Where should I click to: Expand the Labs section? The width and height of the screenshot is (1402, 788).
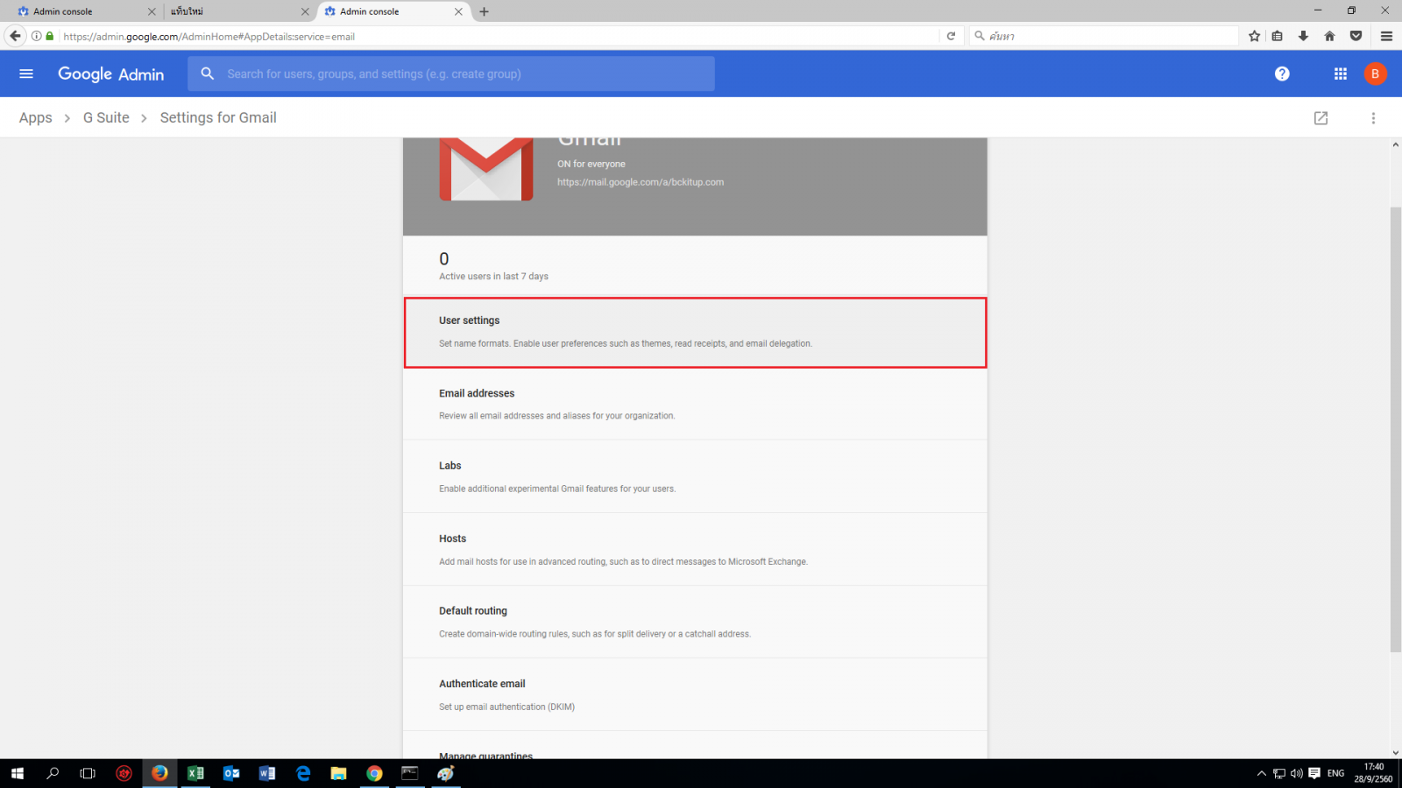pos(695,476)
